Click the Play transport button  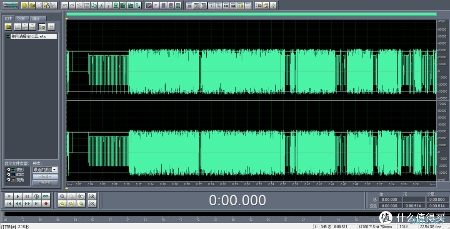coord(18,196)
